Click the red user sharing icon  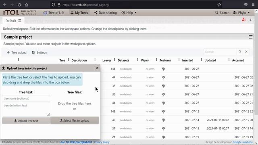[x=244, y=20]
